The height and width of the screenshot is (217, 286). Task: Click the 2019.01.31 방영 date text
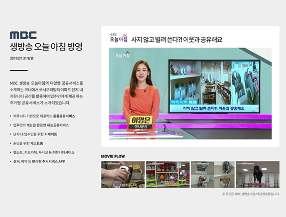click(22, 58)
